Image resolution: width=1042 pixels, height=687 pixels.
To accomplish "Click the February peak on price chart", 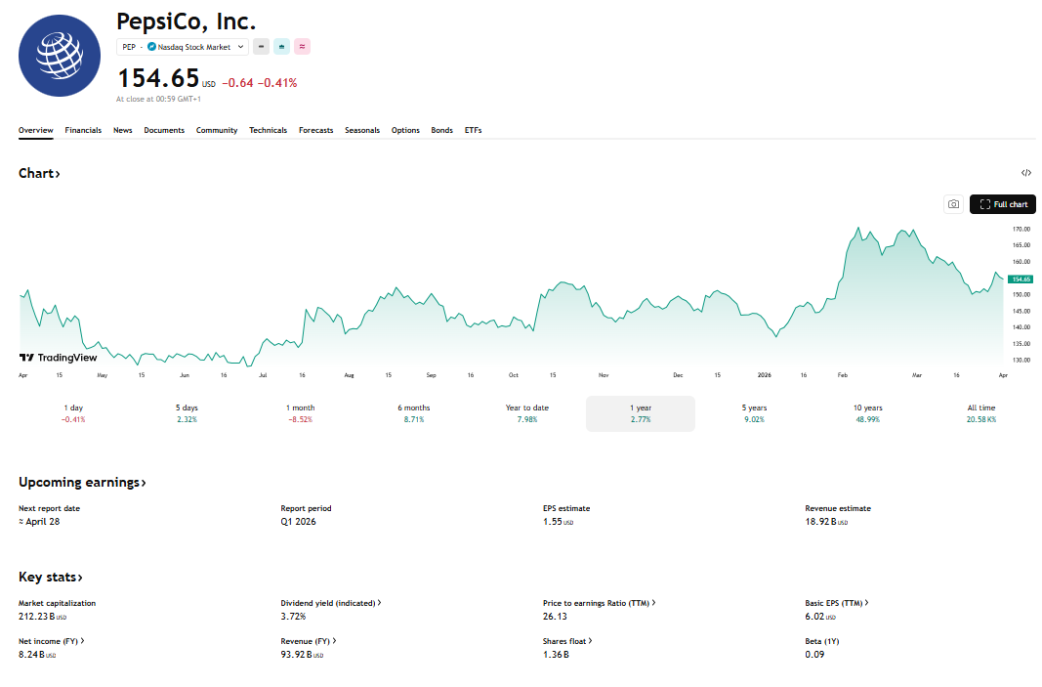I will (858, 228).
